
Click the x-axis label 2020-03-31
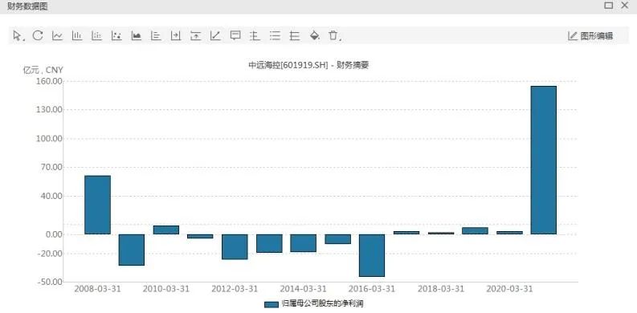click(x=509, y=289)
